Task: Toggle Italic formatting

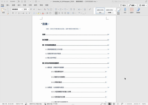Action: point(16,13)
